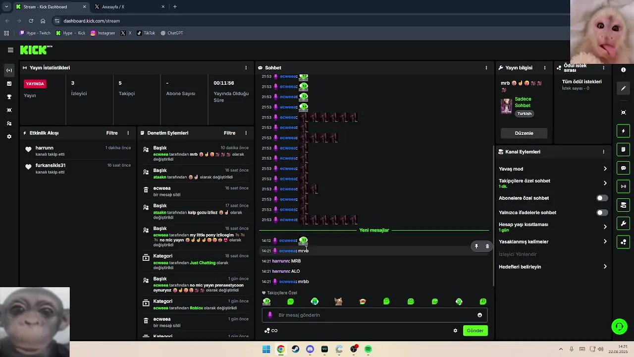Viewport: 634px width, 357px height.
Task: Open the Windows Start menu
Action: pyautogui.click(x=266, y=349)
